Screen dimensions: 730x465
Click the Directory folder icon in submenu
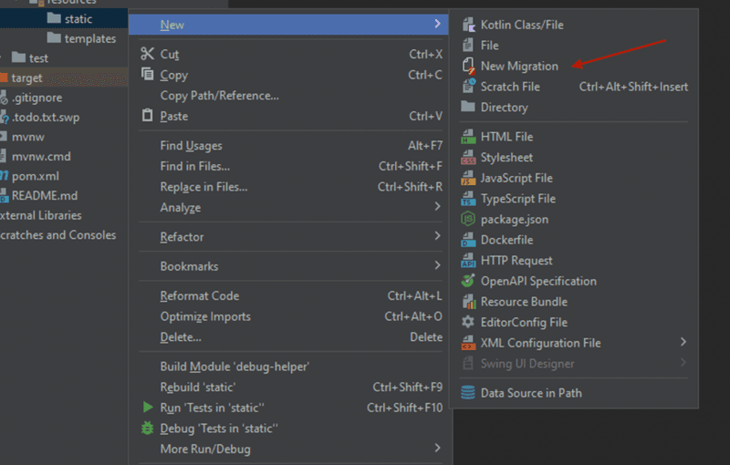(468, 107)
